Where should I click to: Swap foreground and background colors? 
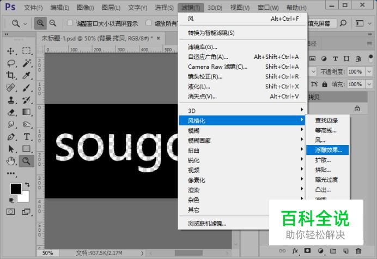pyautogui.click(x=27, y=185)
